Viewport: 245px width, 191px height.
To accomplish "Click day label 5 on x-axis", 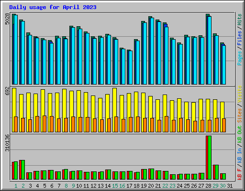I will (x=45, y=186).
